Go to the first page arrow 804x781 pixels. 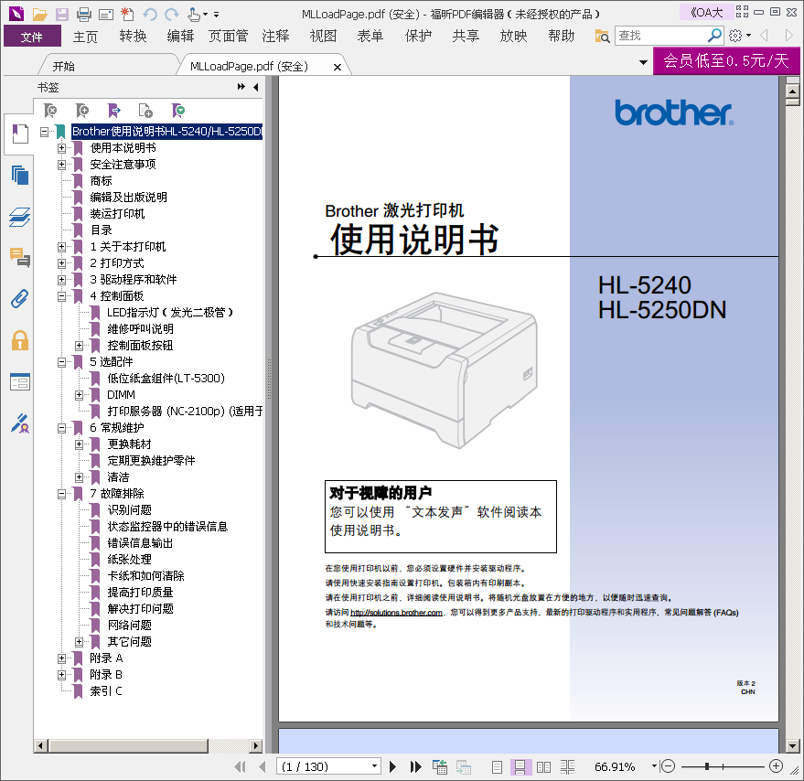click(240, 766)
